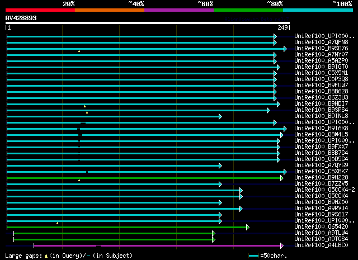Click the cyan alignment bar of A7NY07
Image resolution: width=358 pixels, height=260 pixels.
point(140,55)
